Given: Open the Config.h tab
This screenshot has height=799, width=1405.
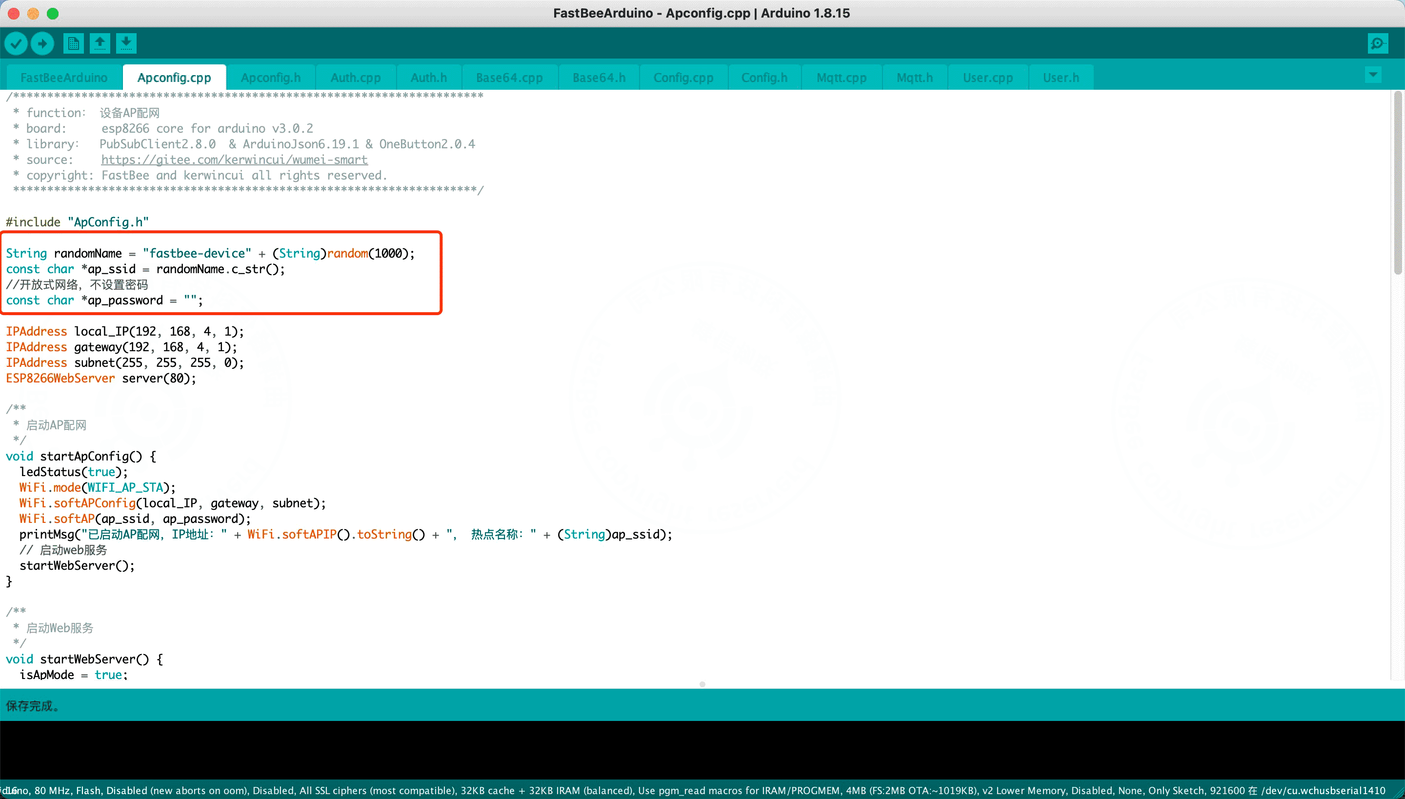Looking at the screenshot, I should click(x=764, y=78).
